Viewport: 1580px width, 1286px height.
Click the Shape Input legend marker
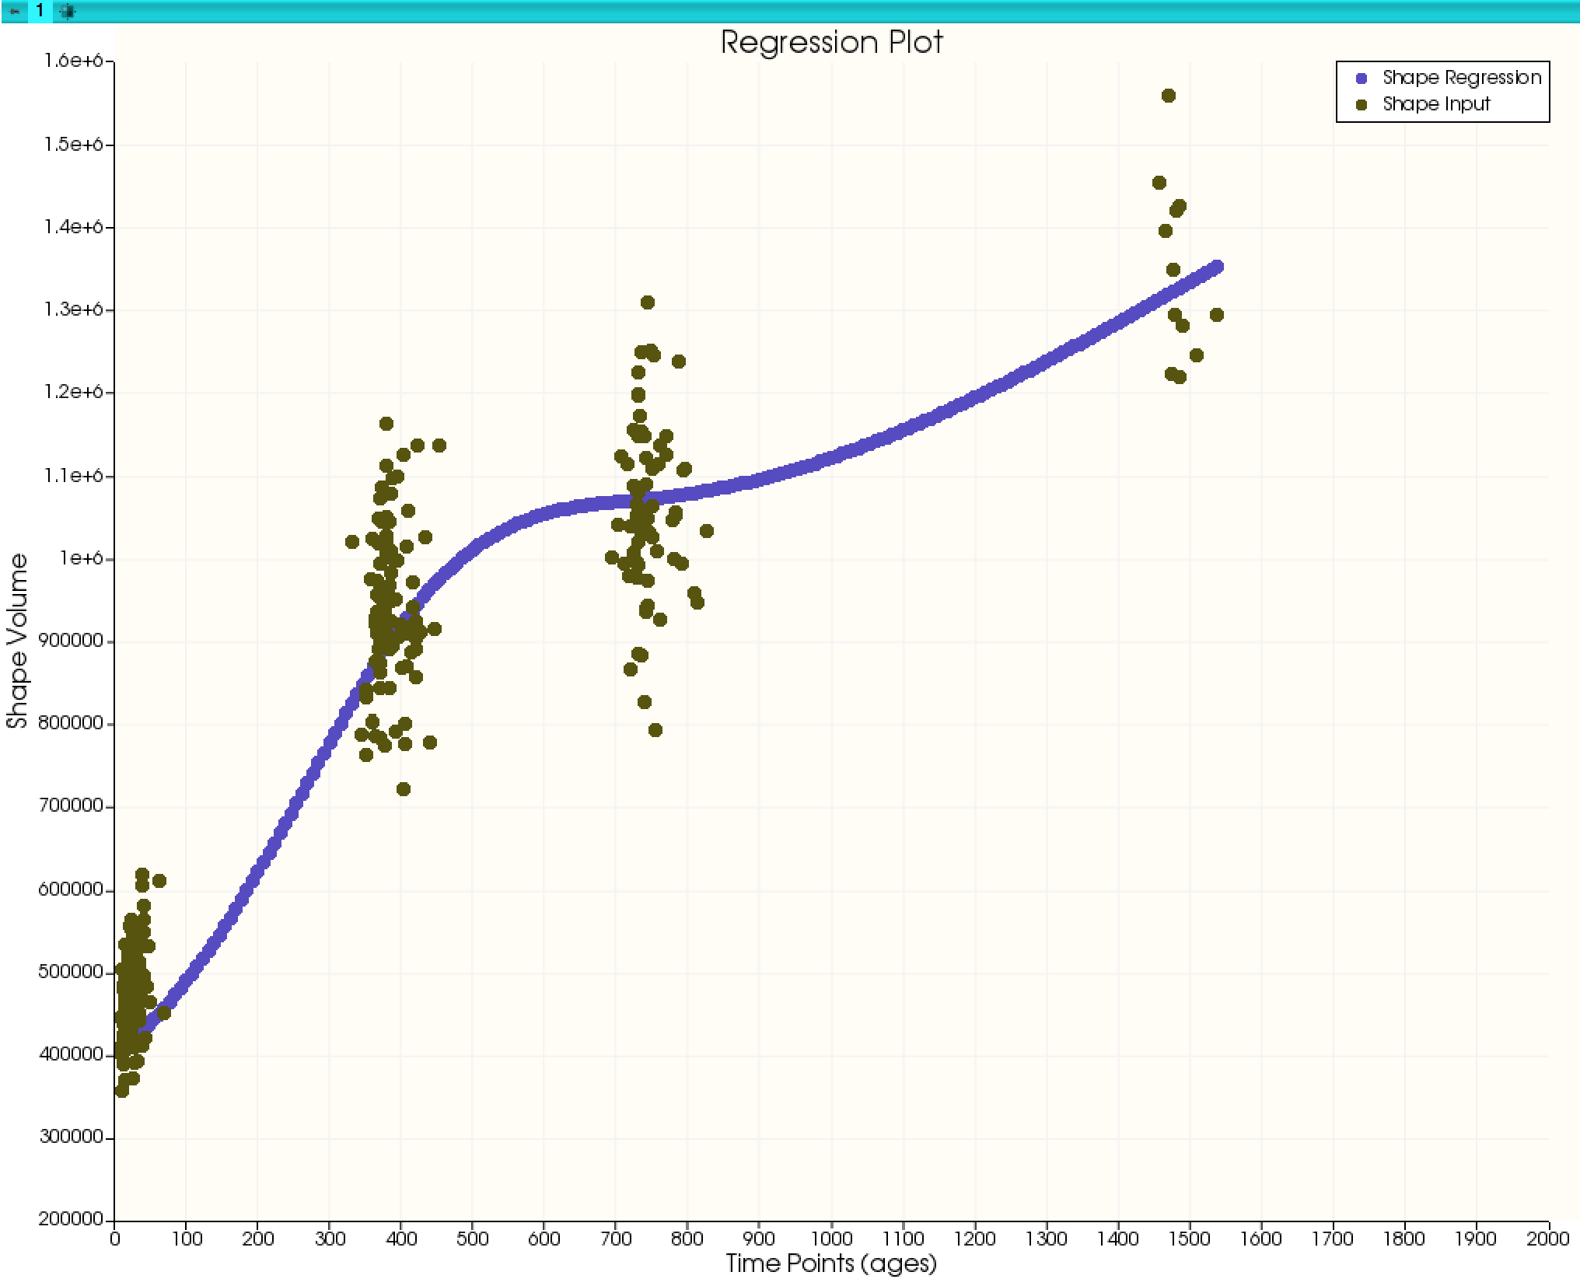coord(1361,105)
